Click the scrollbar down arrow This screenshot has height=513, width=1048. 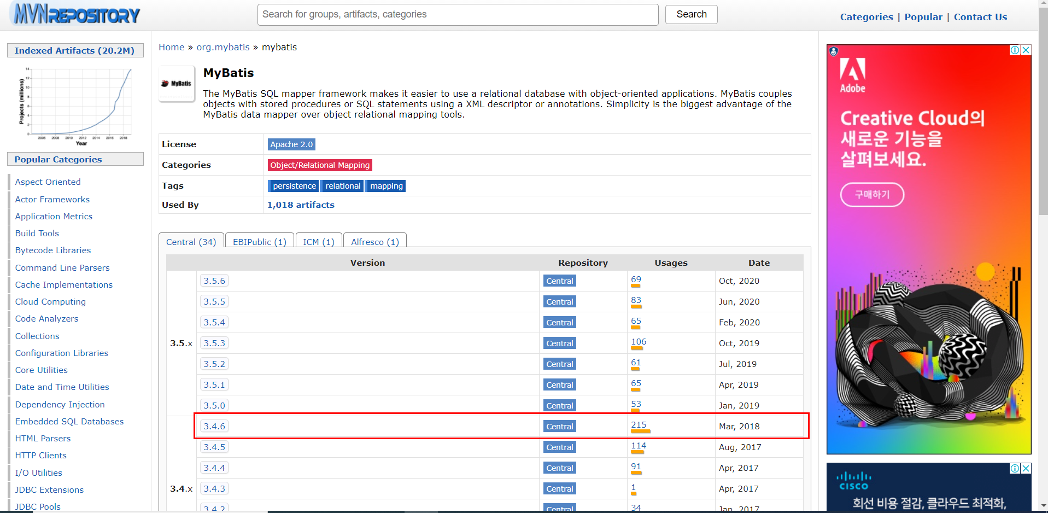[1043, 506]
